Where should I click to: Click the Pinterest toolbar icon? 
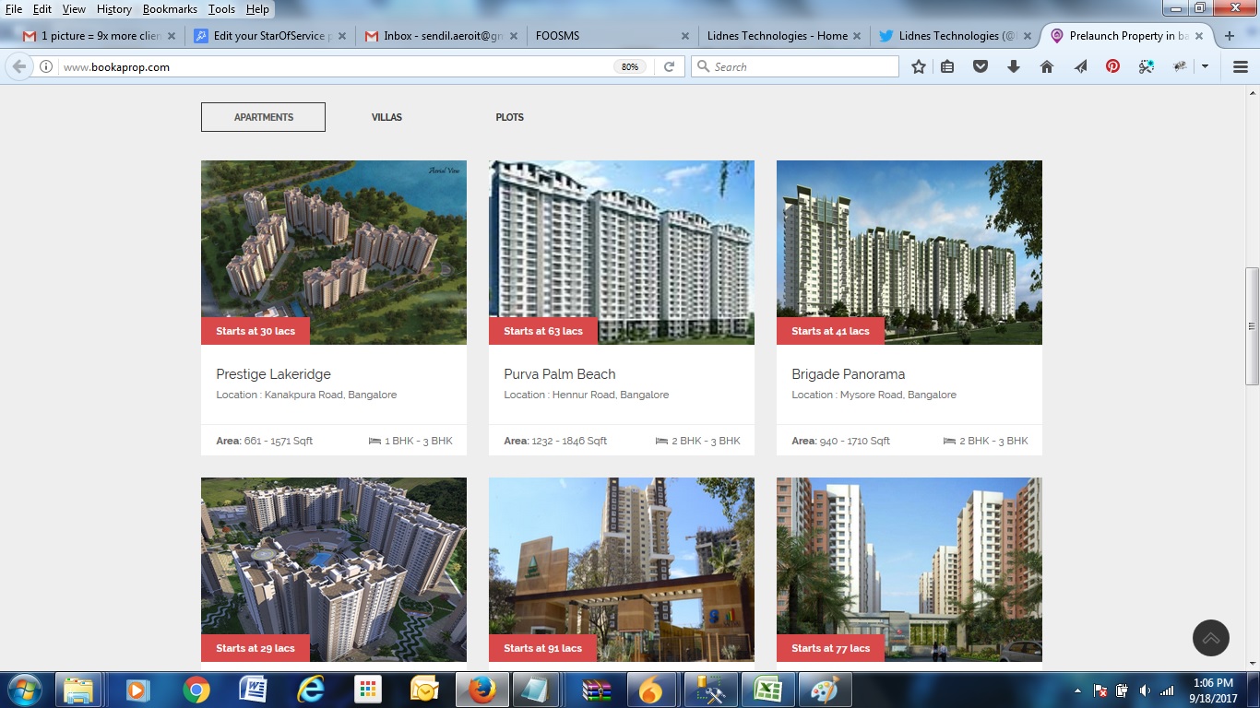[1113, 66]
